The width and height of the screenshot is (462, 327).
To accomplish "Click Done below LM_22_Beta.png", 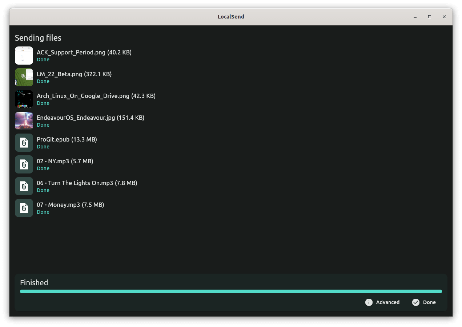I will coord(43,81).
